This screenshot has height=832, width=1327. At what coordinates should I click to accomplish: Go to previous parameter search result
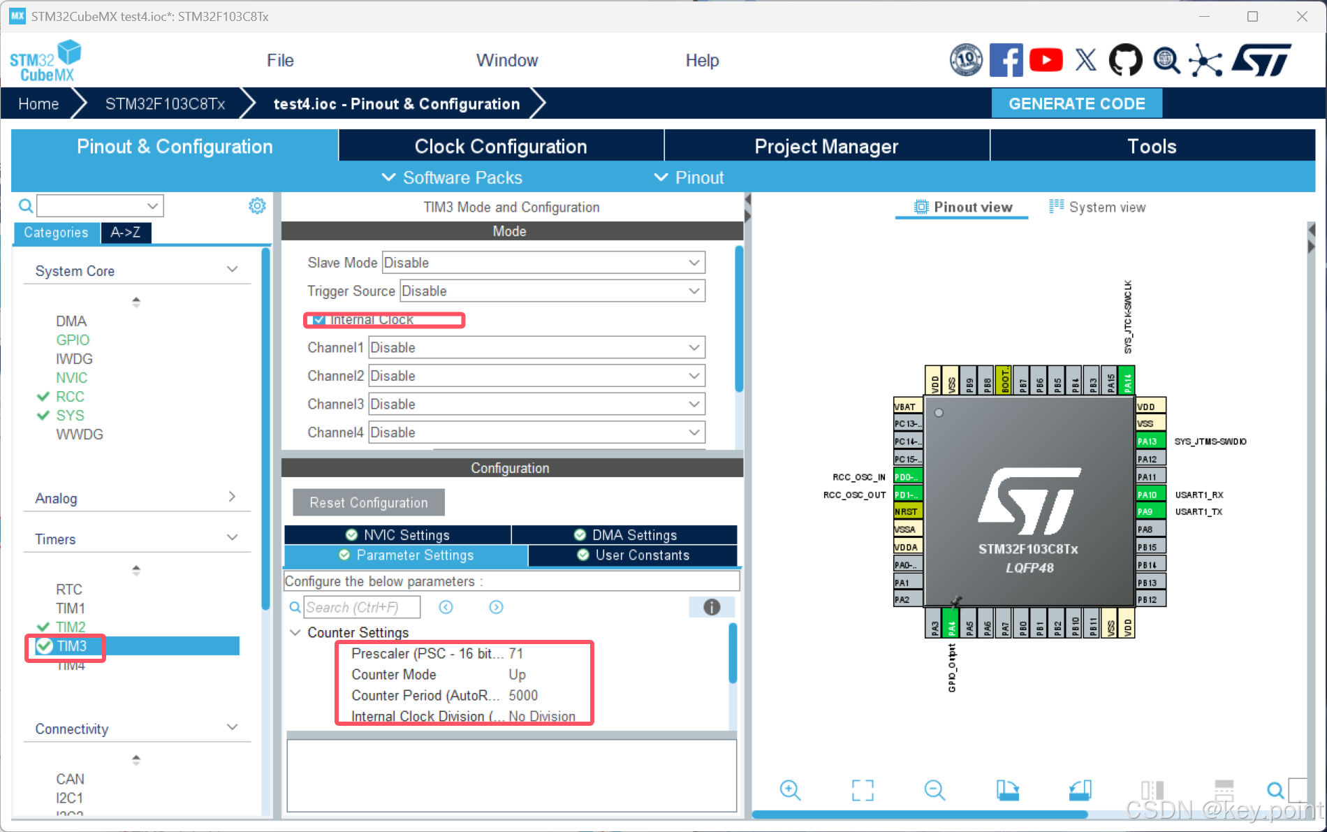pos(446,607)
